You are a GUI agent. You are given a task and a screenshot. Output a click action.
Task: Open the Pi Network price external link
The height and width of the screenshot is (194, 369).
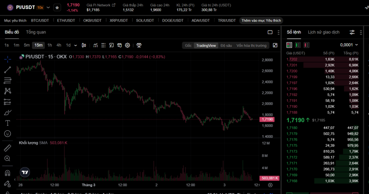(114, 5)
